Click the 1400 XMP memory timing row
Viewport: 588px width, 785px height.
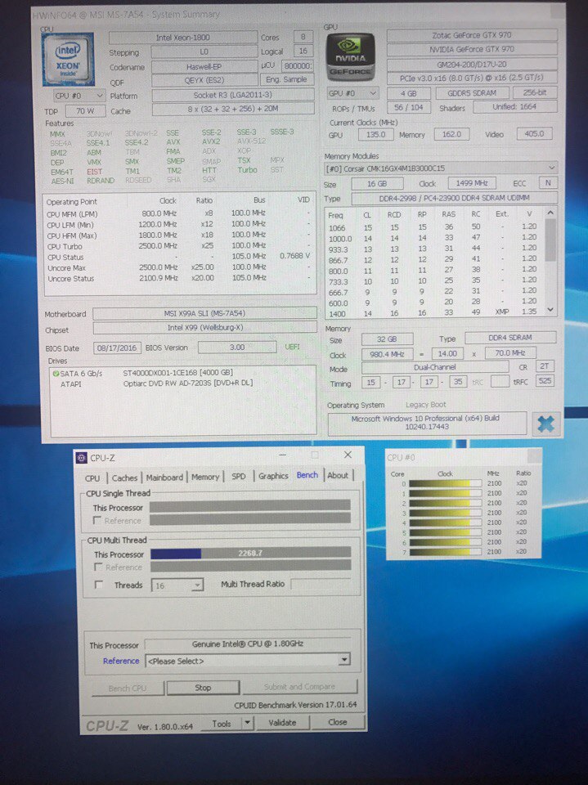coord(433,313)
